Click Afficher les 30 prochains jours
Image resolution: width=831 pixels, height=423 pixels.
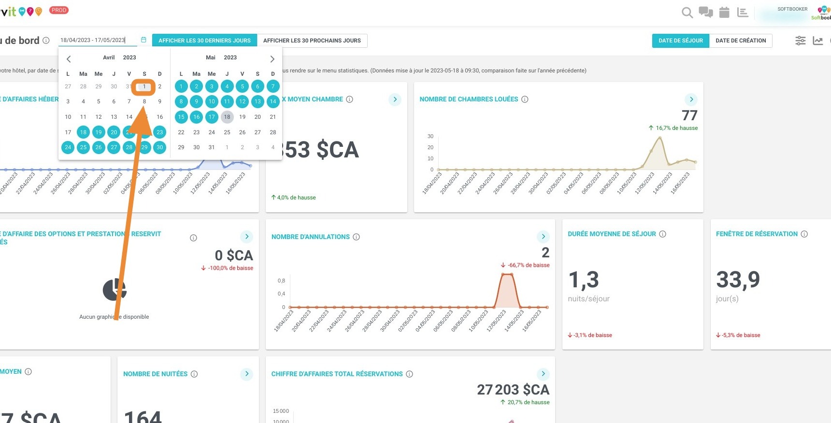312,41
